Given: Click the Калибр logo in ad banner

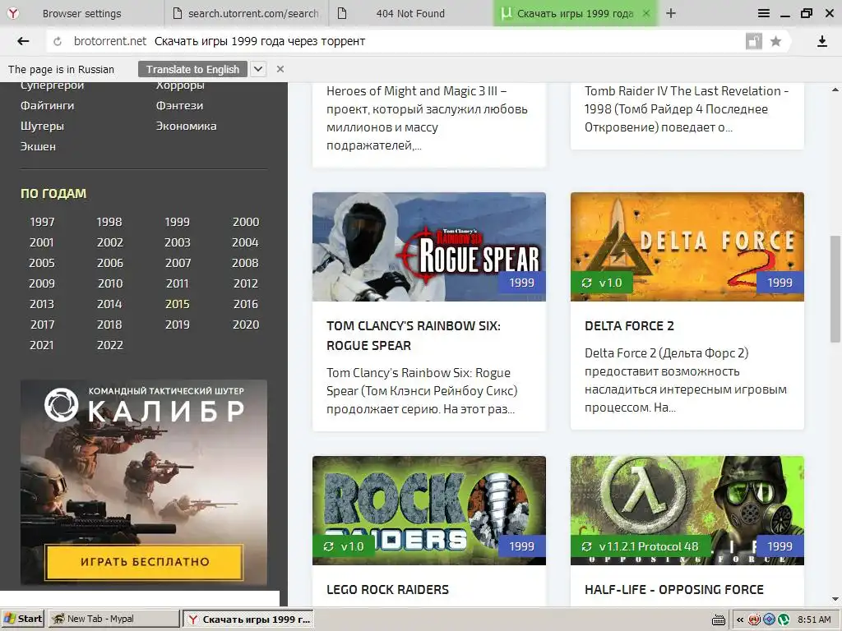Looking at the screenshot, I should pos(144,406).
